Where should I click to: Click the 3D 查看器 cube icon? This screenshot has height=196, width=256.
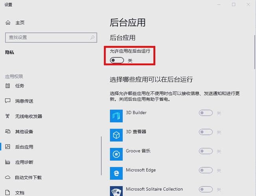(116, 135)
